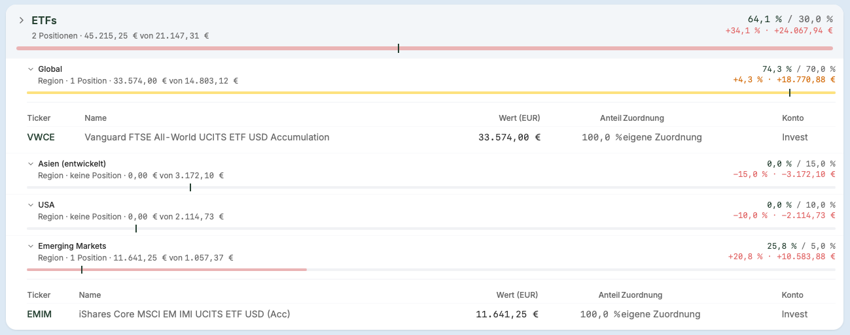
Task: Click the 74,3 % / 70,0 % Global share
Action: 798,69
